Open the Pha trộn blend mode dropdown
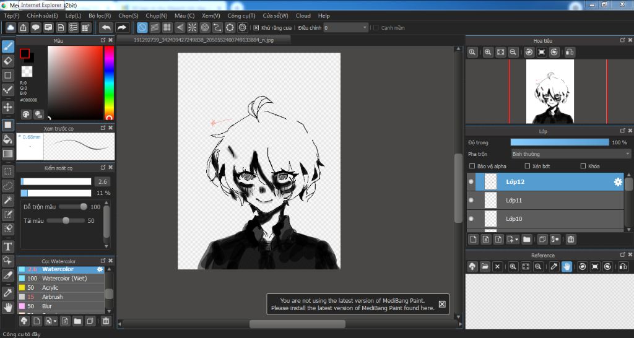This screenshot has height=338, width=634. [570, 154]
